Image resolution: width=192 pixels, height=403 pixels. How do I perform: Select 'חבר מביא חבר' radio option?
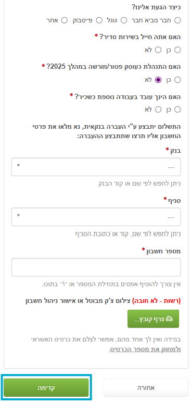(177, 20)
